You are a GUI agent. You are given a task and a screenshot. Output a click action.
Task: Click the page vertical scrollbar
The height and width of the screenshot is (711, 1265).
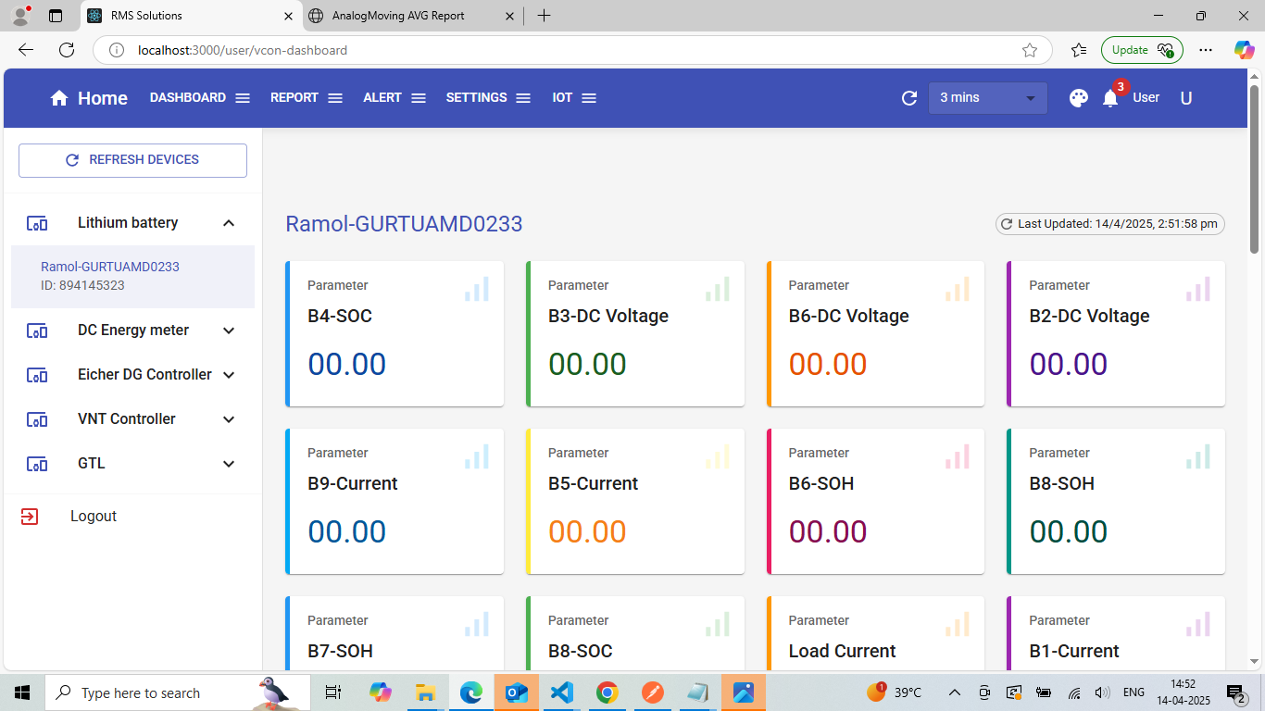[x=1255, y=168]
